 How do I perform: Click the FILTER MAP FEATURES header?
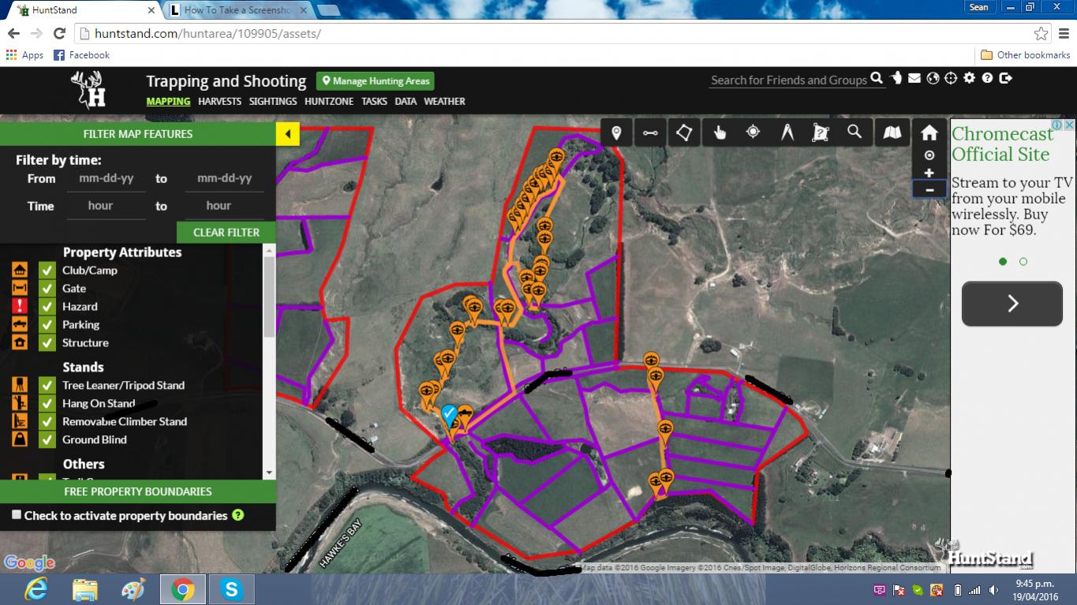point(138,134)
